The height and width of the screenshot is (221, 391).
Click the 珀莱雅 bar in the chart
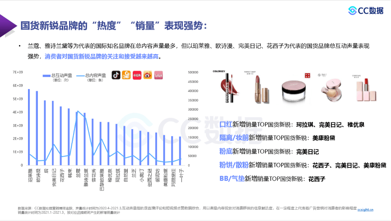[x=29, y=127]
